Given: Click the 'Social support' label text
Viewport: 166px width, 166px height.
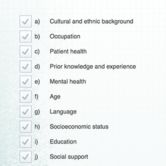Looking at the screenshot, I should point(69,157).
